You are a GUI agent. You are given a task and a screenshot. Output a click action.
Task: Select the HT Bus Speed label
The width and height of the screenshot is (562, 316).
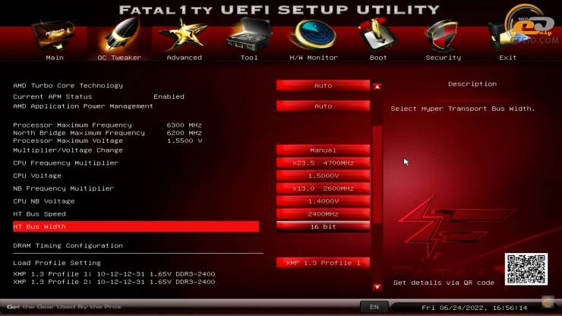click(x=39, y=214)
